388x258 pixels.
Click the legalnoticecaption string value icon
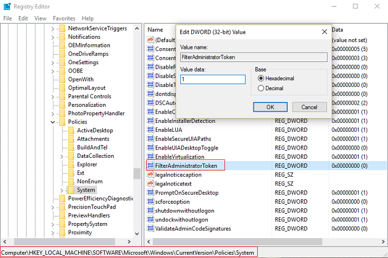click(150, 174)
